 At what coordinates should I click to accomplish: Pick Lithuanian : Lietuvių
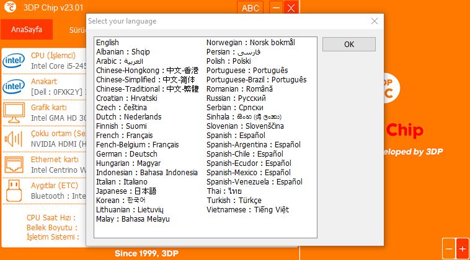coord(130,209)
